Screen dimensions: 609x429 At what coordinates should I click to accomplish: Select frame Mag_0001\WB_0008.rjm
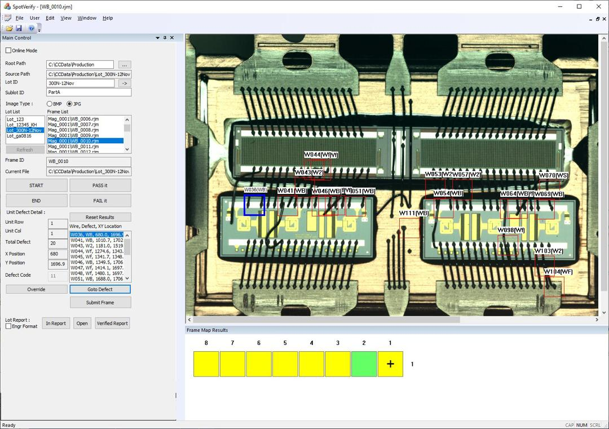(85, 130)
